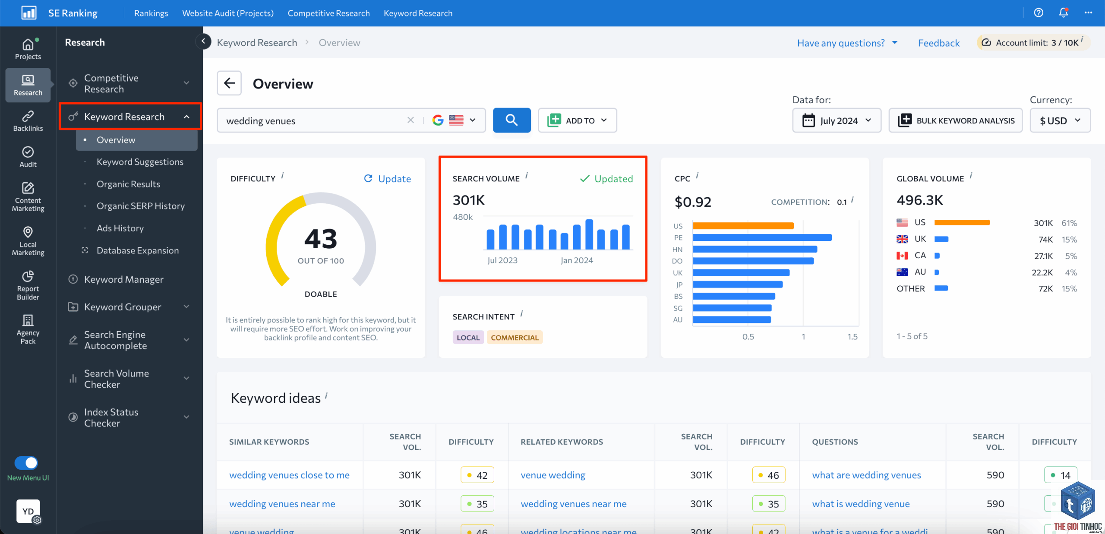Viewport: 1105px width, 534px height.
Task: Select Organic SERP History in sidebar
Action: click(141, 206)
